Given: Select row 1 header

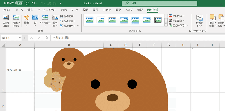Looking at the screenshot, I should [x=3, y=70].
